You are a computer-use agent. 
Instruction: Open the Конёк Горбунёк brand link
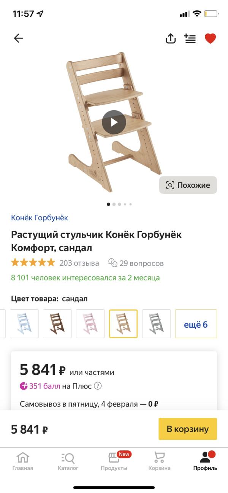40,218
